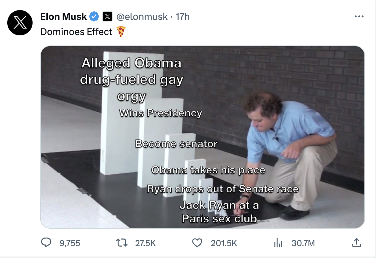Click the 30.7M views count
The width and height of the screenshot is (378, 259).
click(303, 243)
